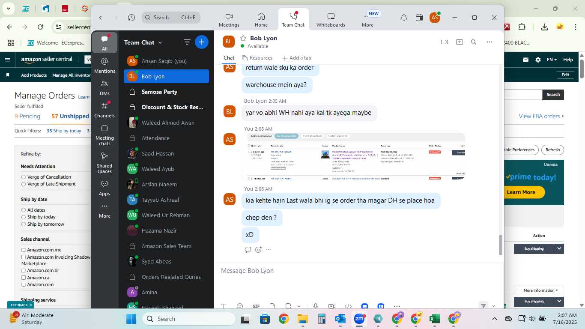Add emoji reaction to xD message

258,250
